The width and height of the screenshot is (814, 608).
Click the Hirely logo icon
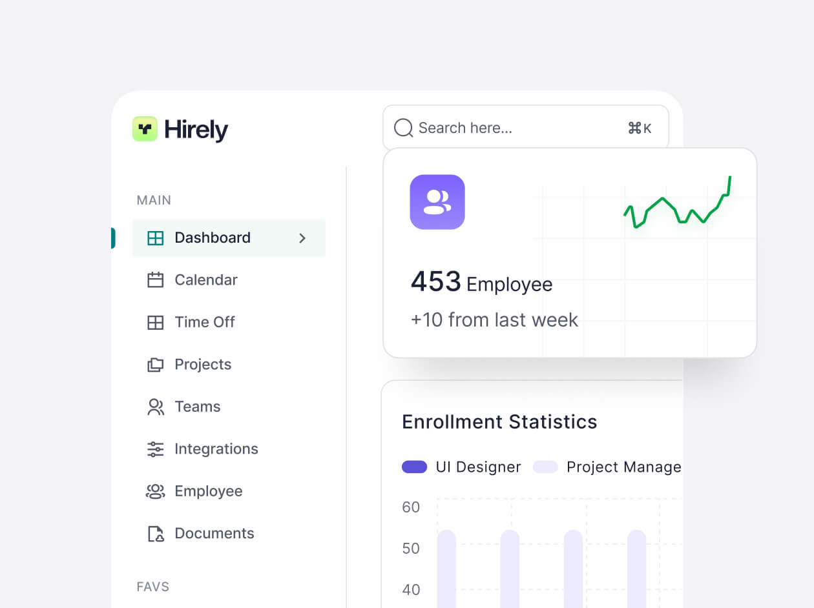point(145,129)
